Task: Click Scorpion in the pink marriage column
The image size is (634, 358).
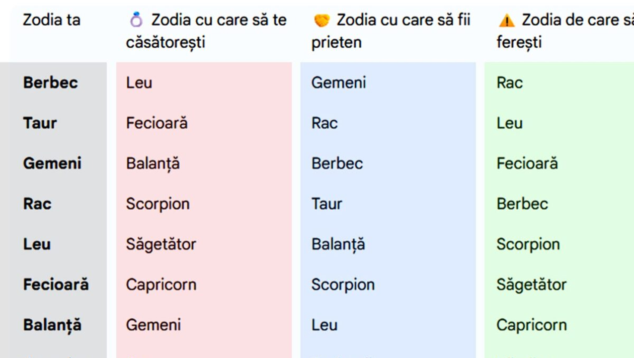Action: tap(158, 204)
